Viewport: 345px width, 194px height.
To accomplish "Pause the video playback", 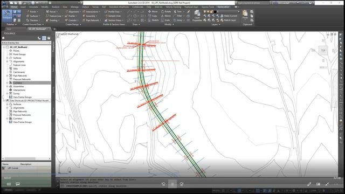I will (x=172, y=184).
